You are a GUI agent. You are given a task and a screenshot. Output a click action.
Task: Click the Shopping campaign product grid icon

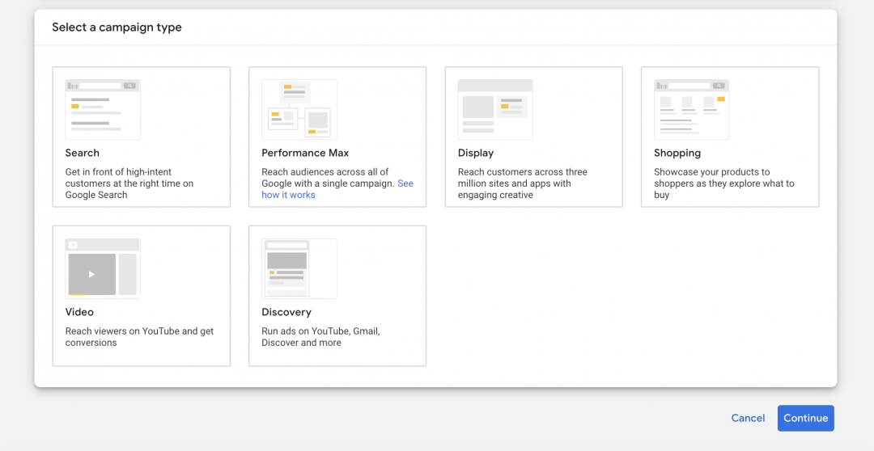(x=691, y=109)
